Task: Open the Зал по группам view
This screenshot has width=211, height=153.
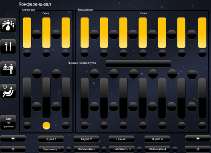Action: click(8, 122)
